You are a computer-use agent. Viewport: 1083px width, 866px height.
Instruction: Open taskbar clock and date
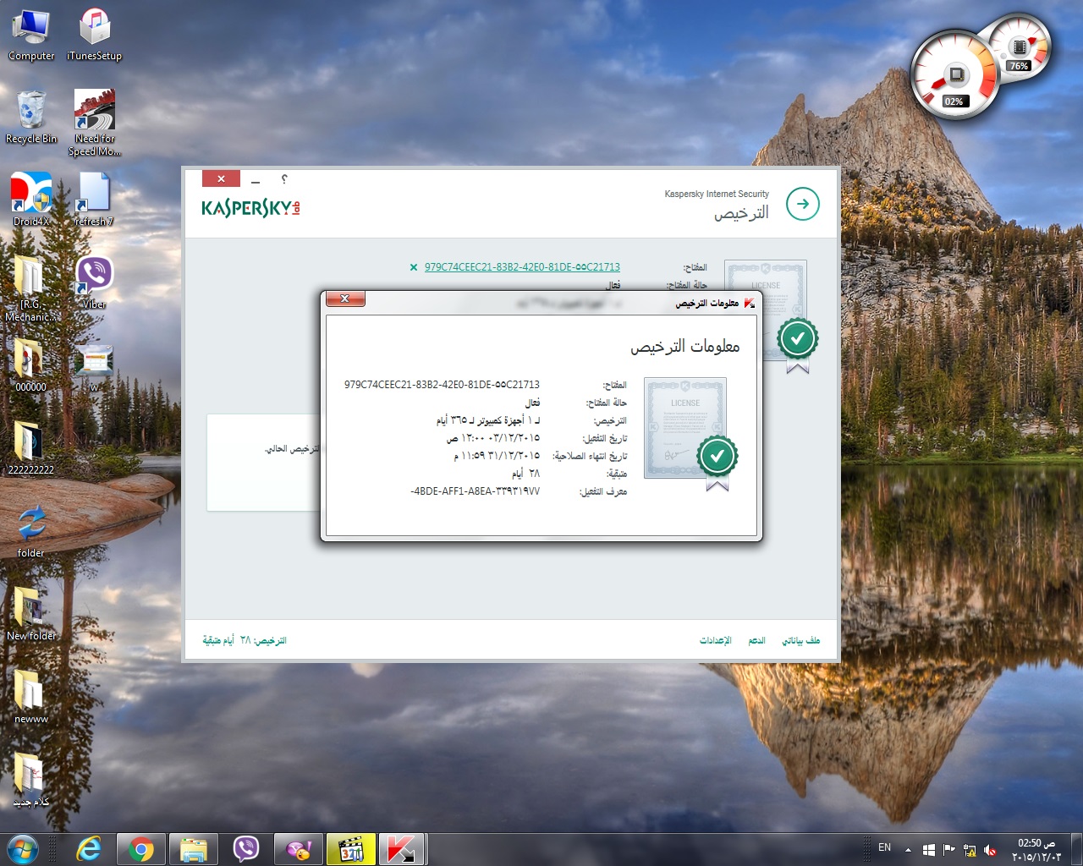[1036, 849]
